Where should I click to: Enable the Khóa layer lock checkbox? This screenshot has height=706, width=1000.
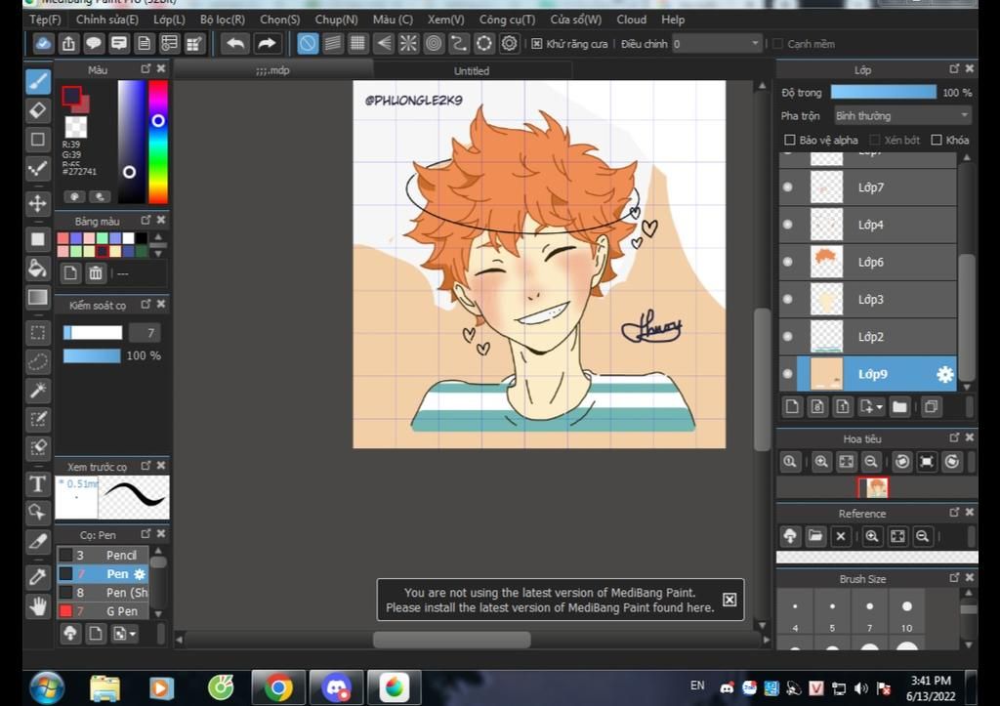click(x=937, y=140)
